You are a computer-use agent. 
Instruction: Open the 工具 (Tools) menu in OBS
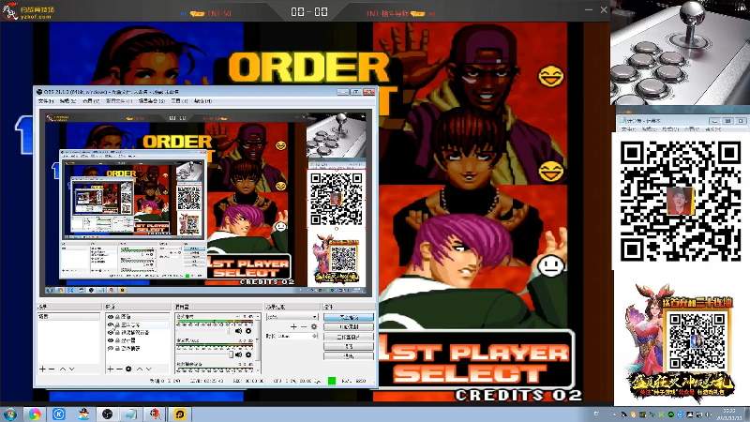[179, 101]
